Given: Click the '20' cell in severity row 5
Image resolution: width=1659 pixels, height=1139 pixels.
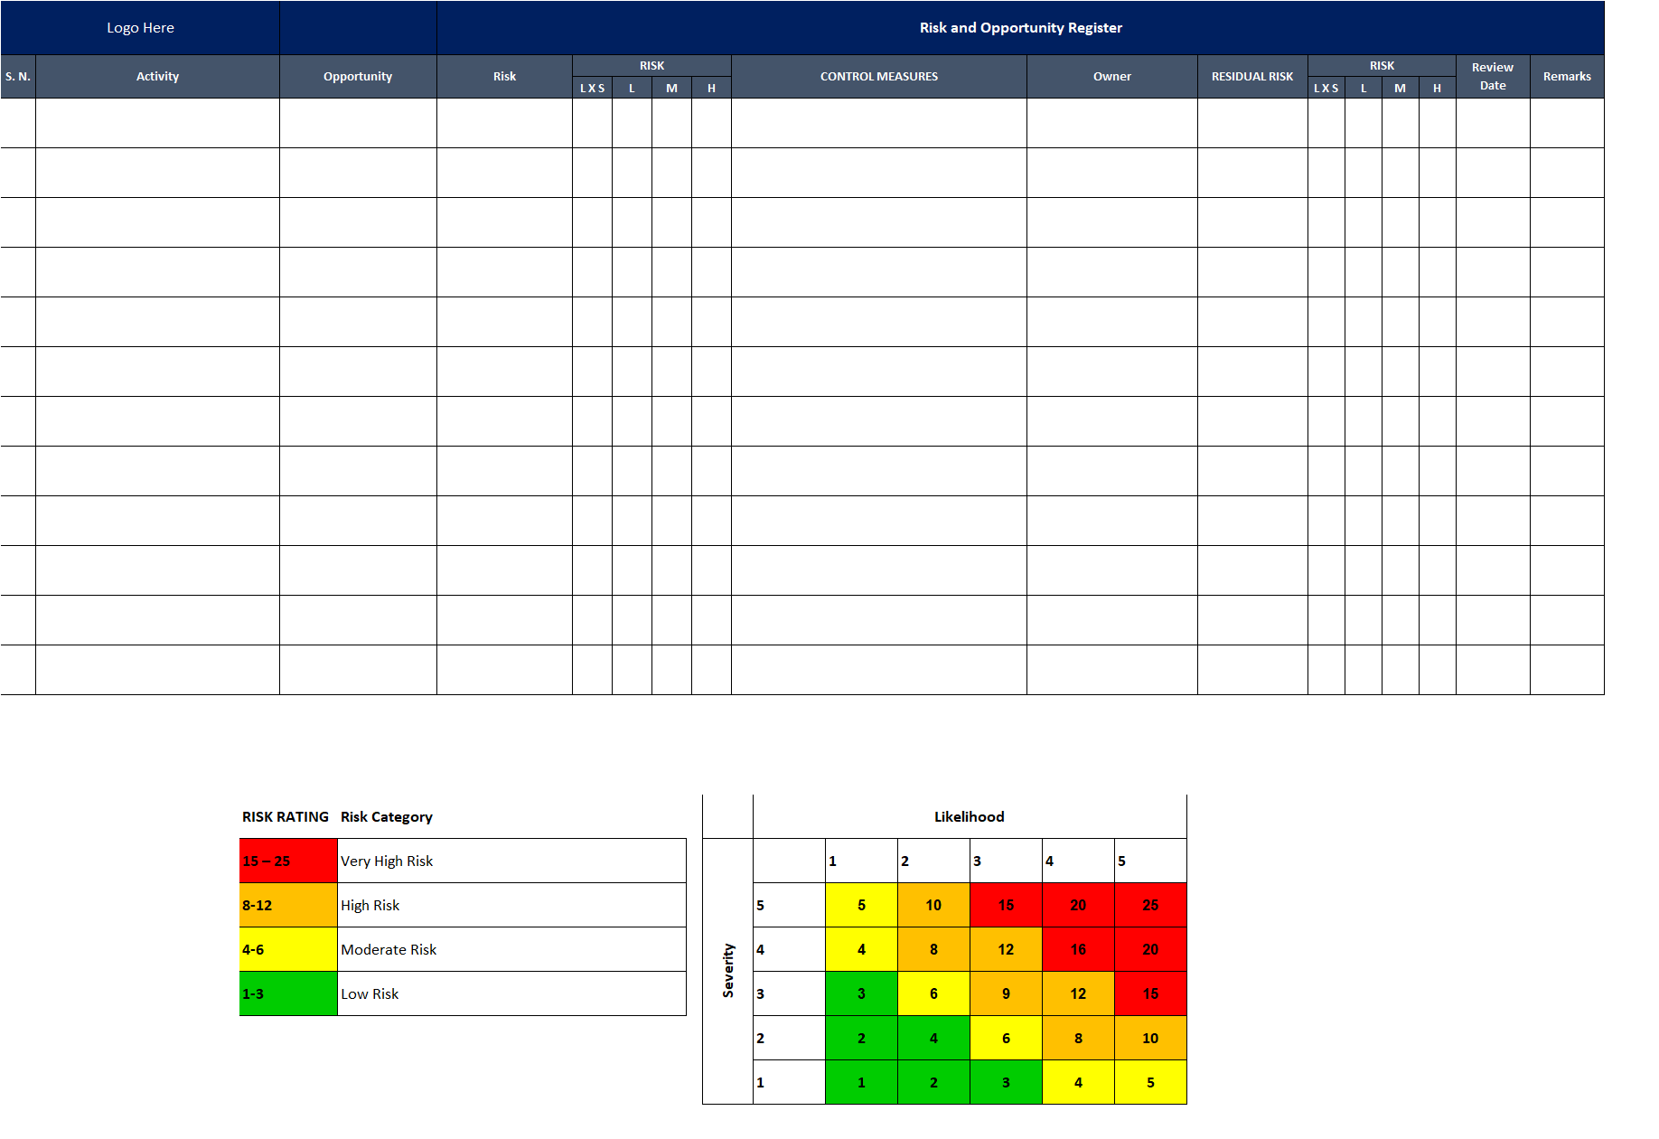Looking at the screenshot, I should click(x=1078, y=905).
